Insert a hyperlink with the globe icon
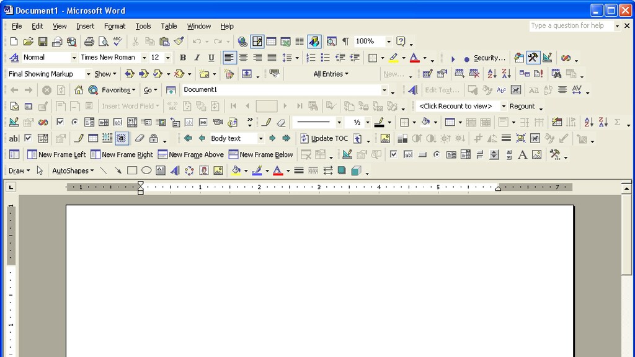 (x=242, y=42)
